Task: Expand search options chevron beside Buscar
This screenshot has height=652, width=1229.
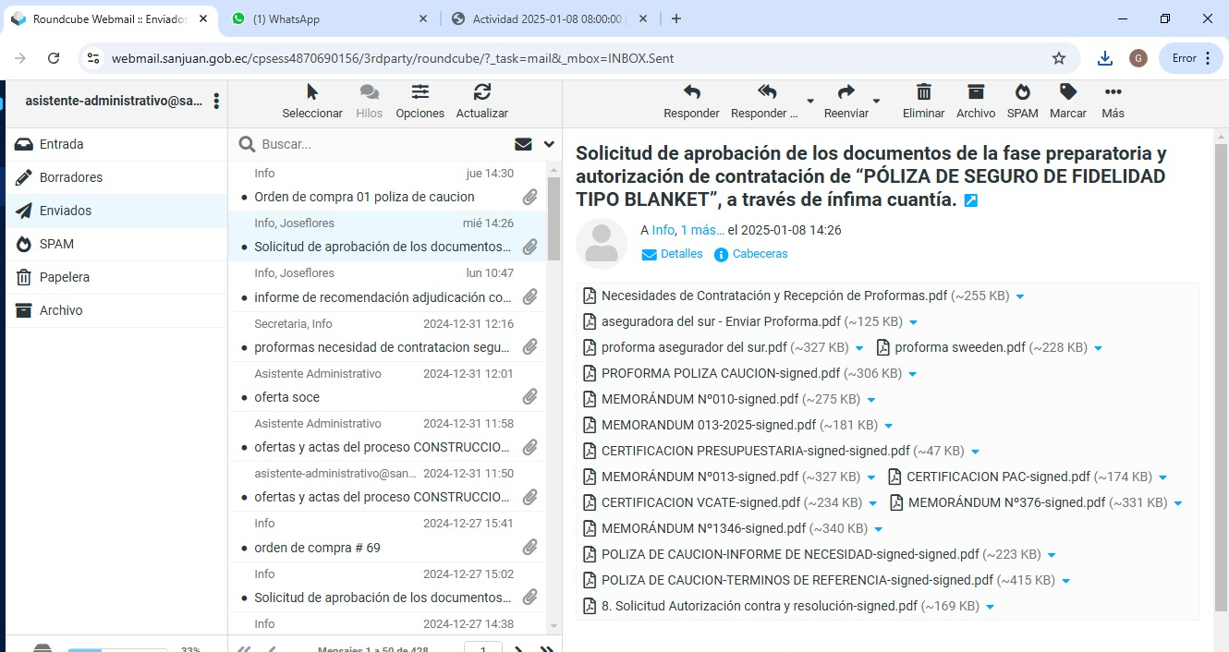Action: coord(549,144)
